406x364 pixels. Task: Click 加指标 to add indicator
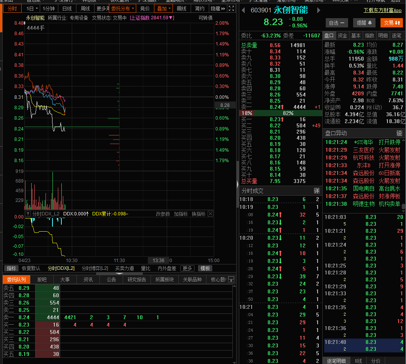(181, 214)
